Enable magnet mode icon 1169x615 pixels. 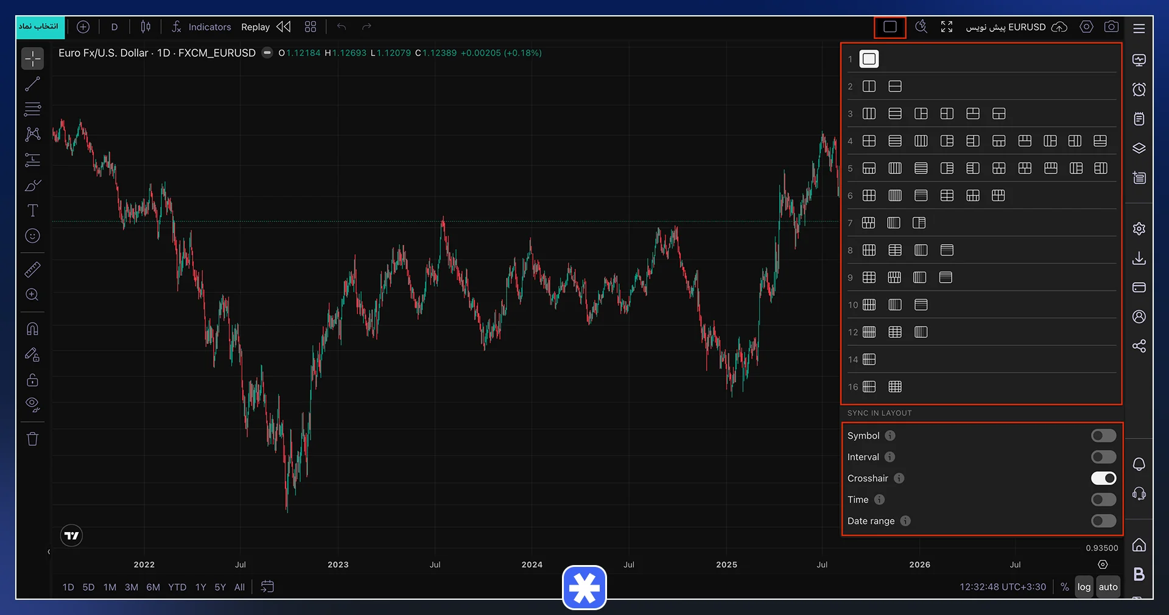32,329
